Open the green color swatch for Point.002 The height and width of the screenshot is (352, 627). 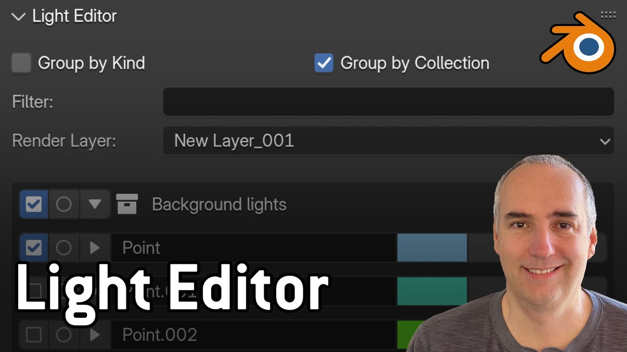pyautogui.click(x=411, y=335)
